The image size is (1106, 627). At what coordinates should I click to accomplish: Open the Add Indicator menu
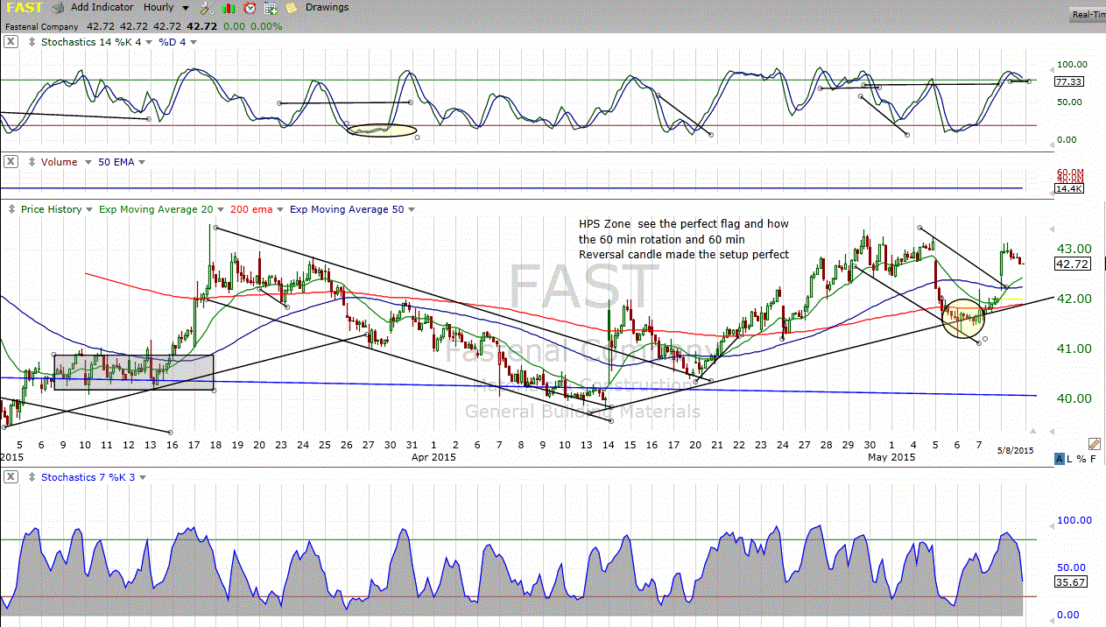(x=102, y=7)
